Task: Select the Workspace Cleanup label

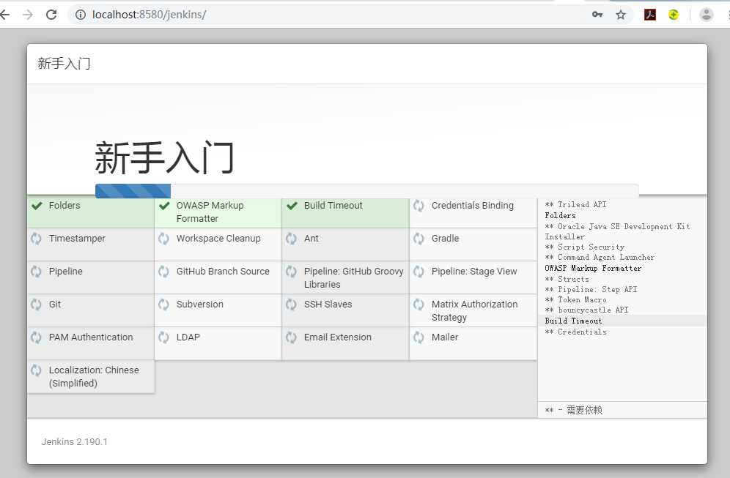Action: (218, 239)
